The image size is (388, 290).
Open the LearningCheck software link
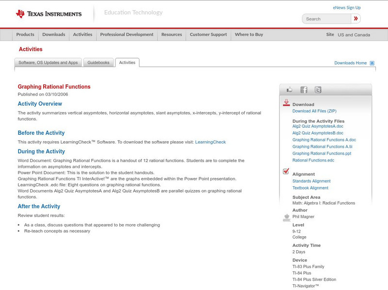point(210,142)
